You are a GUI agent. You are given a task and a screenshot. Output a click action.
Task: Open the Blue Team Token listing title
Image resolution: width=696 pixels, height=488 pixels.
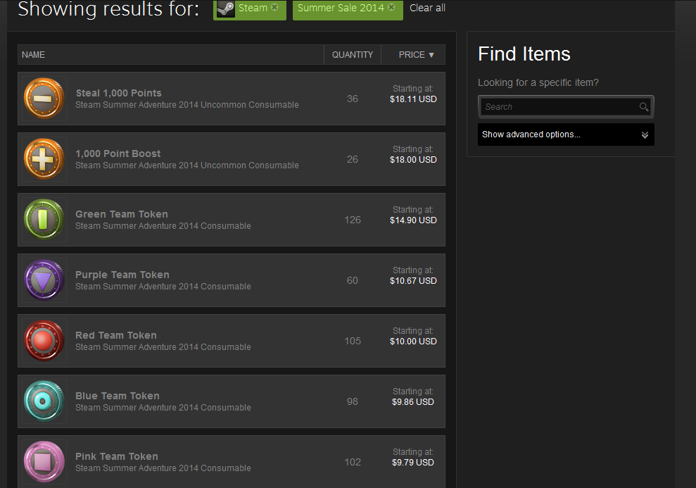(118, 396)
